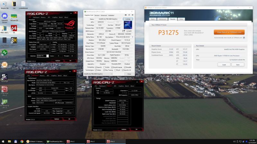Click the Physics Score row in Result Details
The height and width of the screenshot is (144, 257).
[x=162, y=52]
